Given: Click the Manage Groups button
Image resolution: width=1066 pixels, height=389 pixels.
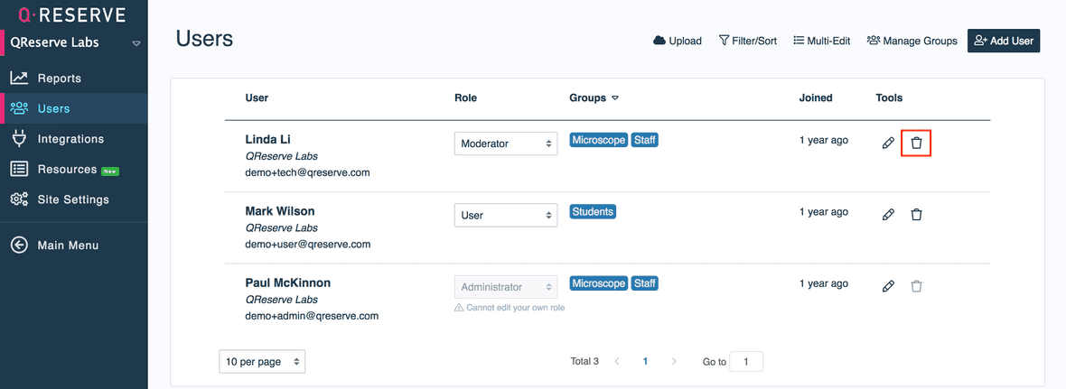Looking at the screenshot, I should (912, 41).
